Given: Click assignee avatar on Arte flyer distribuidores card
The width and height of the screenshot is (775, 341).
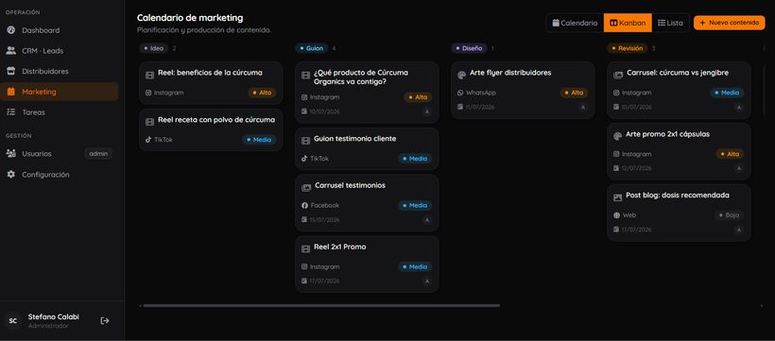Looking at the screenshot, I should [583, 108].
